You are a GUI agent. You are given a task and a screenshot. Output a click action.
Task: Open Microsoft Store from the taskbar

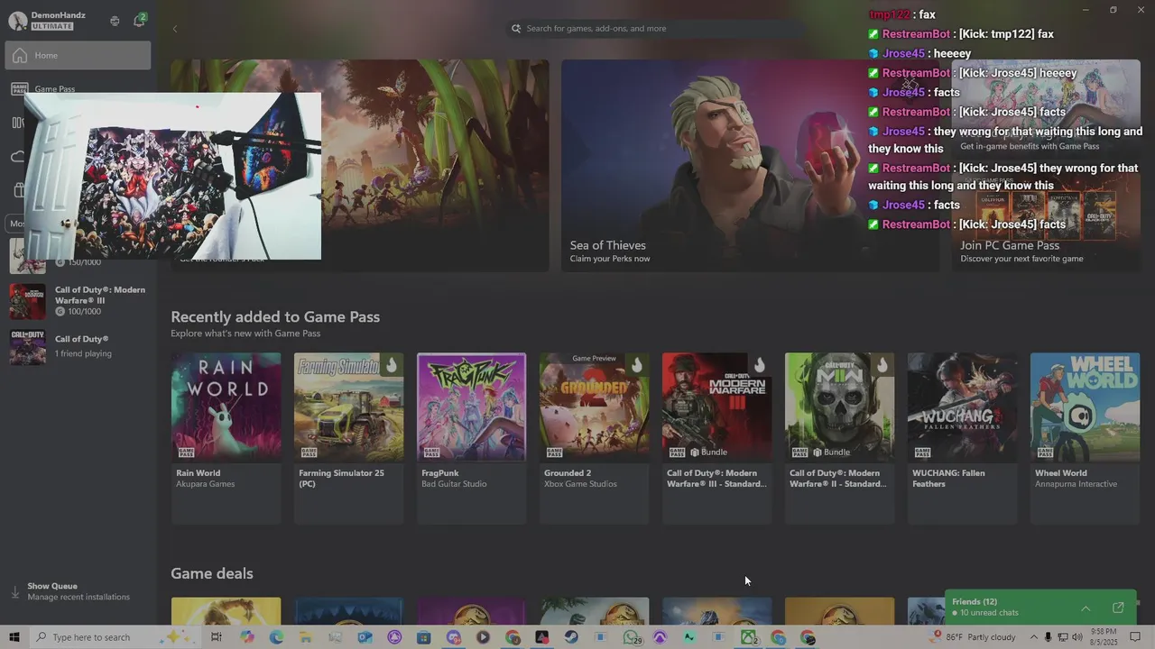coord(423,637)
